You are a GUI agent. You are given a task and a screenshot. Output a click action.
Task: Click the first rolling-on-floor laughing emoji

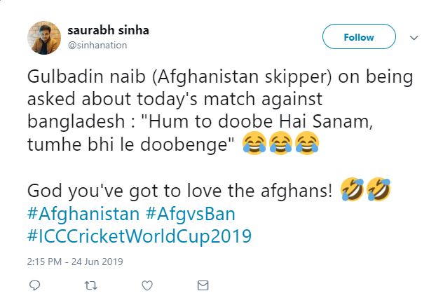point(351,189)
